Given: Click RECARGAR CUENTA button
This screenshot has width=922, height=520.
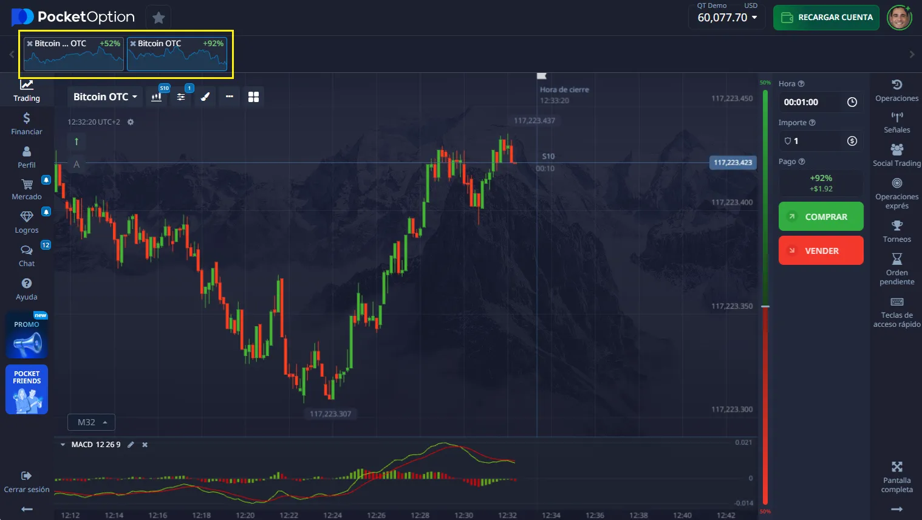Looking at the screenshot, I should (x=826, y=18).
